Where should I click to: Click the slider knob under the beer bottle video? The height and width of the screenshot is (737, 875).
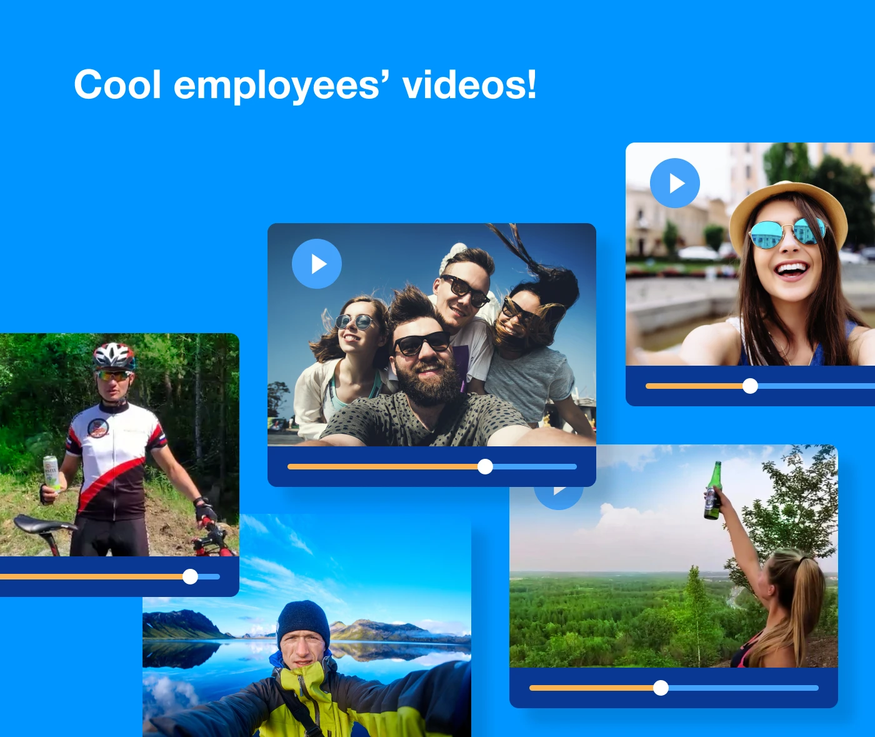tap(661, 688)
